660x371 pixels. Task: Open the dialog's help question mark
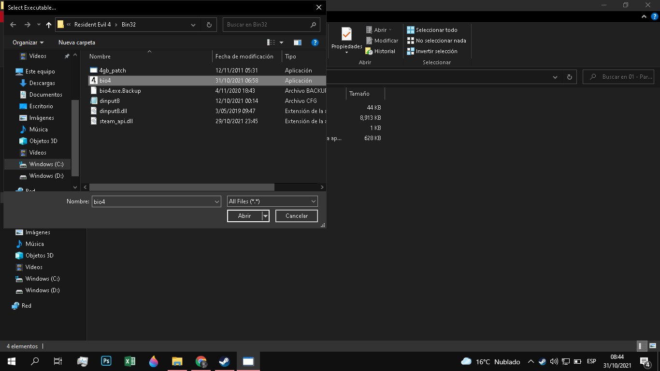[x=315, y=43]
